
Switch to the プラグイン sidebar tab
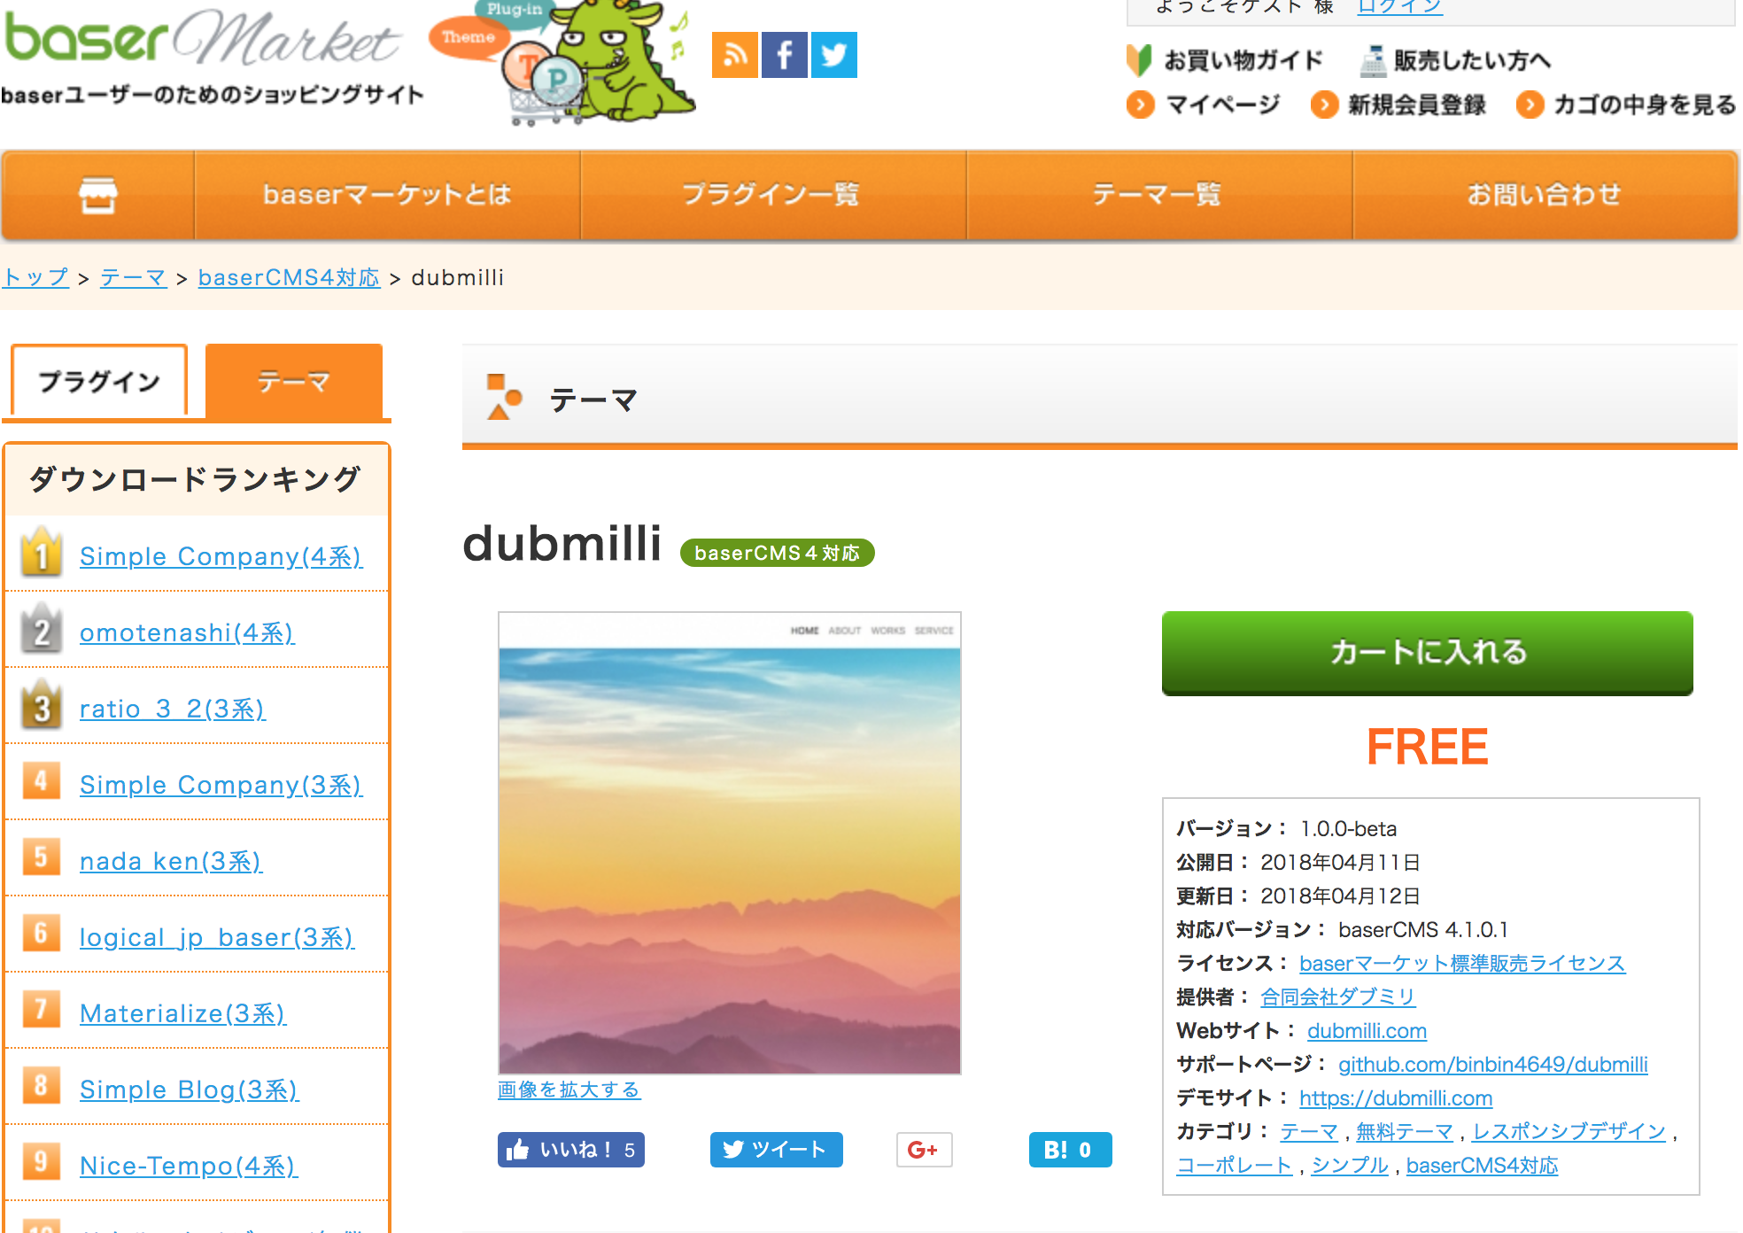[99, 381]
